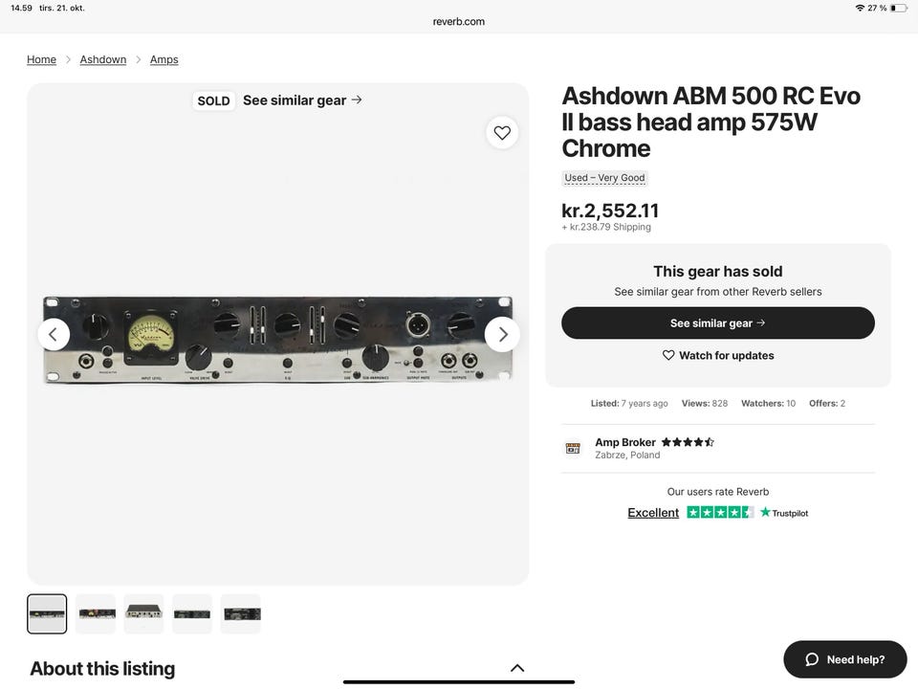Watch for updates on this listing
This screenshot has height=689, width=918.
(x=718, y=355)
